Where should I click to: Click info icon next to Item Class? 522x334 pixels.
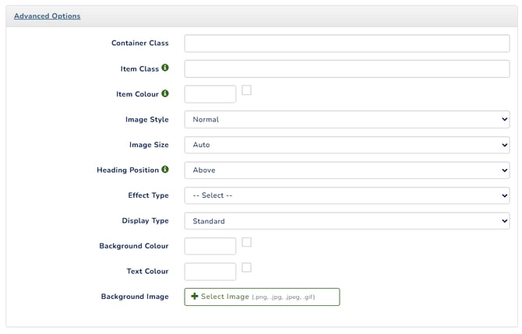click(x=165, y=69)
